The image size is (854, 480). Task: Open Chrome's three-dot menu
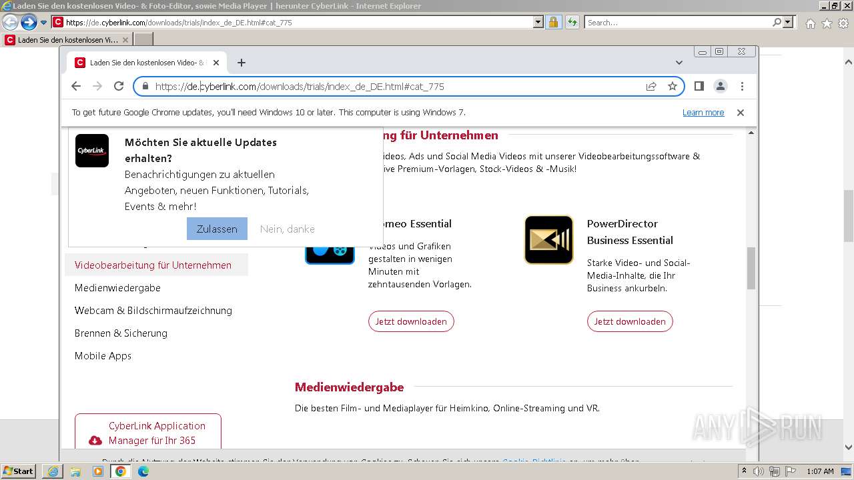[x=742, y=86]
